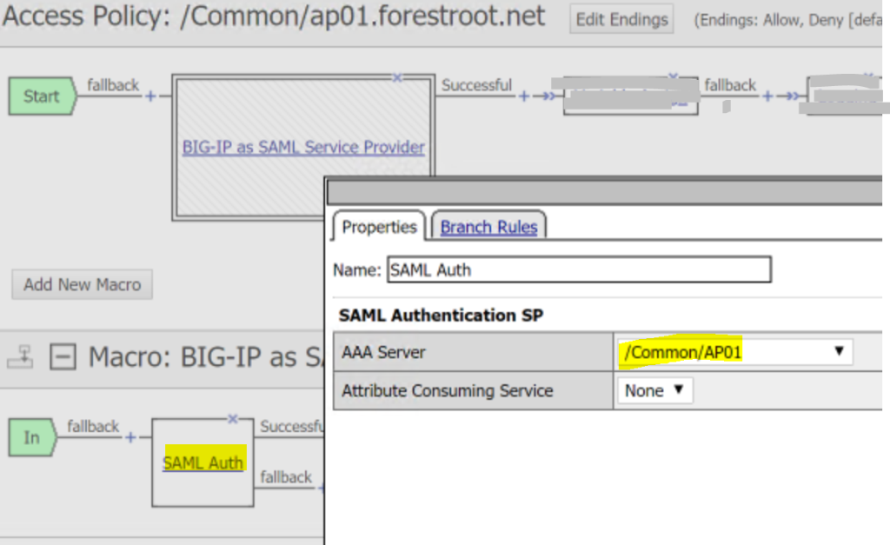
Task: Click the green Start node
Action: click(x=42, y=96)
